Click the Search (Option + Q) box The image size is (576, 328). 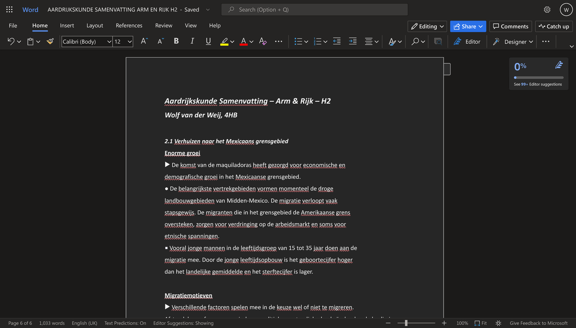pyautogui.click(x=314, y=10)
